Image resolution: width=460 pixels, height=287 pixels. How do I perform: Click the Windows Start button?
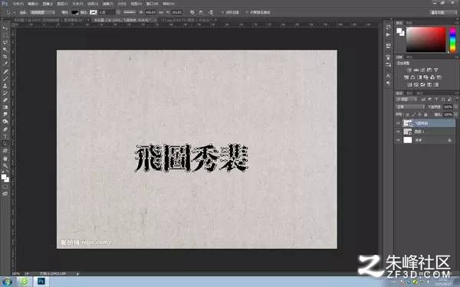coord(6,282)
